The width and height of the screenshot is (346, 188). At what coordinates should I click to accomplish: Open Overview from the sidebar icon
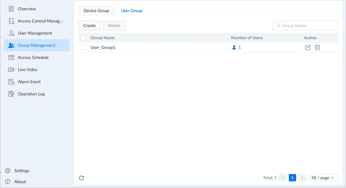pos(11,9)
